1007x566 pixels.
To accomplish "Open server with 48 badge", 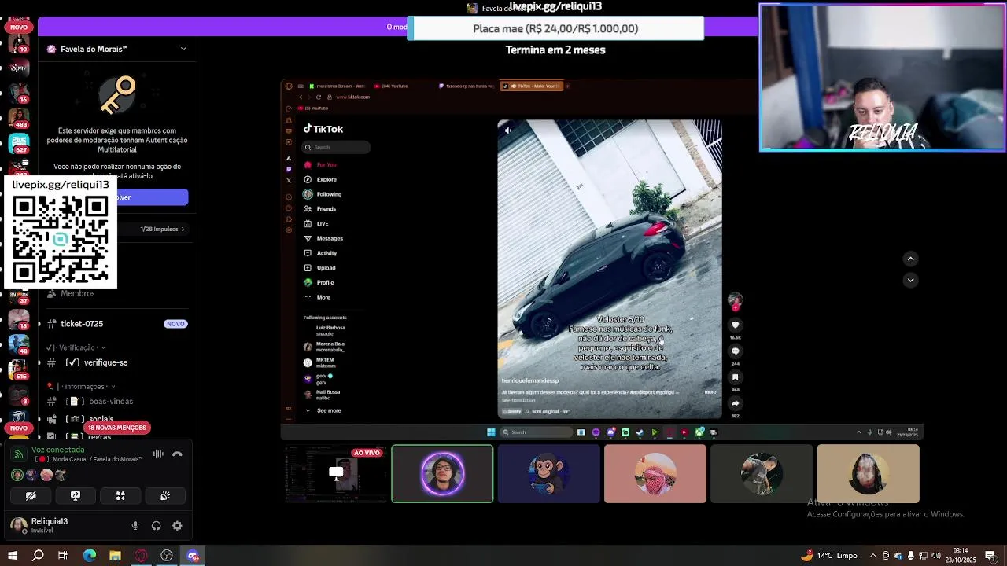I will 18,344.
